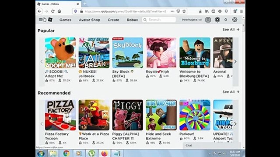Open the Pizza Factory Tycoon thumbnail
The height and width of the screenshot is (157, 280).
coord(60,115)
